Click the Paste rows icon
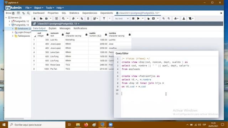228x128 pixels. coord(82,18)
